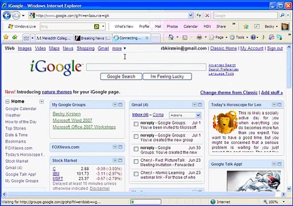Close the Connecting tab with X
This screenshot has height=206, width=293.
(147, 38)
